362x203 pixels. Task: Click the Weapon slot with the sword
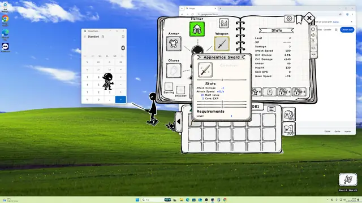point(222,43)
